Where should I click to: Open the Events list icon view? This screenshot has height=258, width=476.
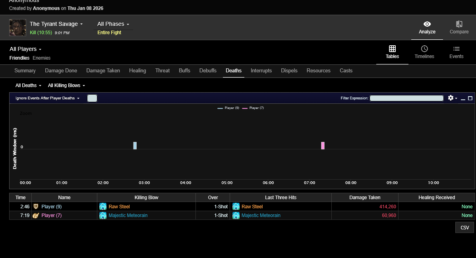point(456,48)
